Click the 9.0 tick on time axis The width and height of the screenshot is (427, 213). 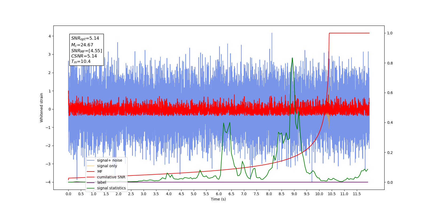point(294,194)
